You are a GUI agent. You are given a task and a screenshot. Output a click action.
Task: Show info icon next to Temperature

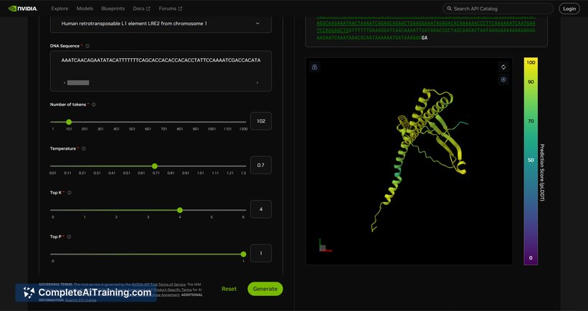[84, 149]
